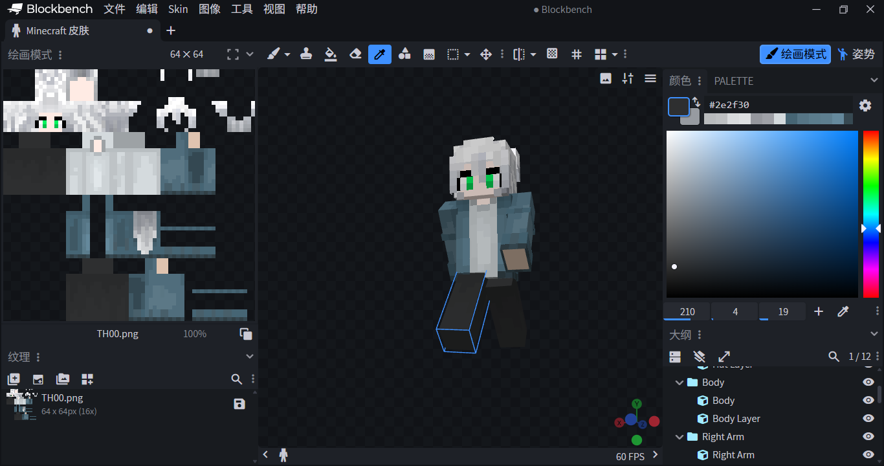Screen dimensions: 884x466
Task: Select the gradient tool
Action: [x=429, y=54]
